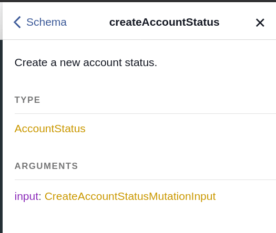276x233 pixels.
Task: Open the CreateAccountStatusMutationInput type definition
Action: coord(130,196)
